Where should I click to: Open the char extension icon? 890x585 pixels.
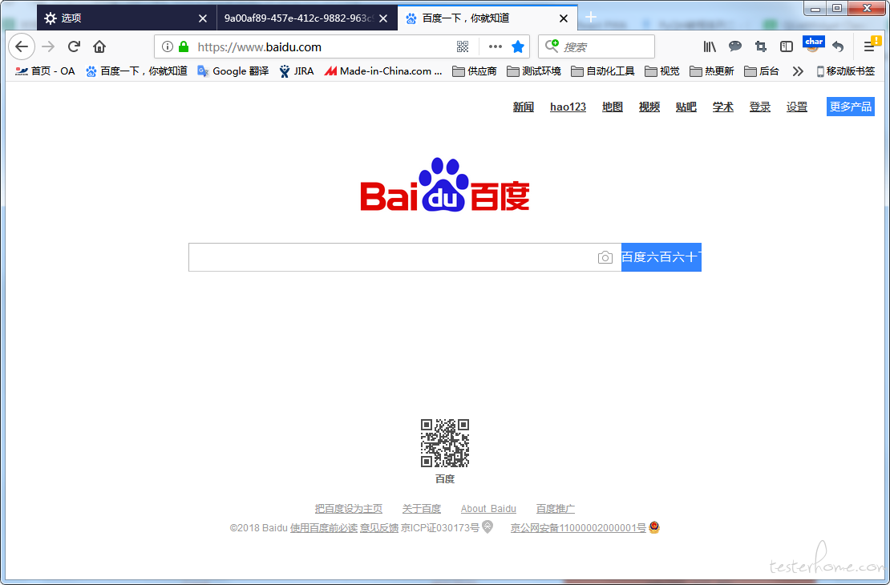pos(813,44)
